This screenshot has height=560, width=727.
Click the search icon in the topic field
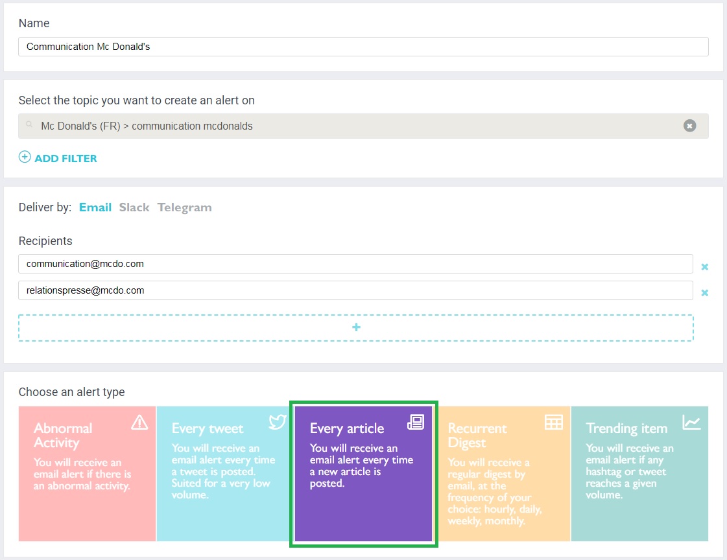(x=29, y=124)
